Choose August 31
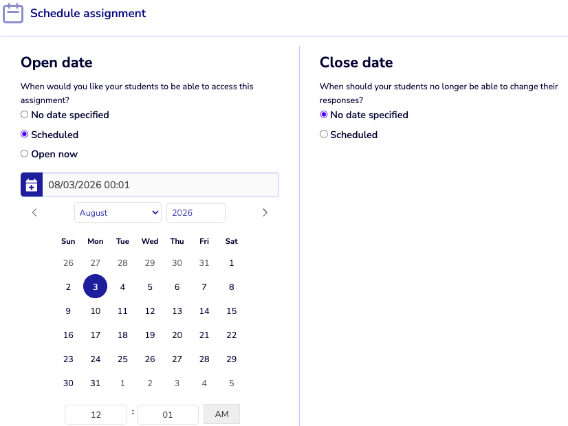 point(96,383)
